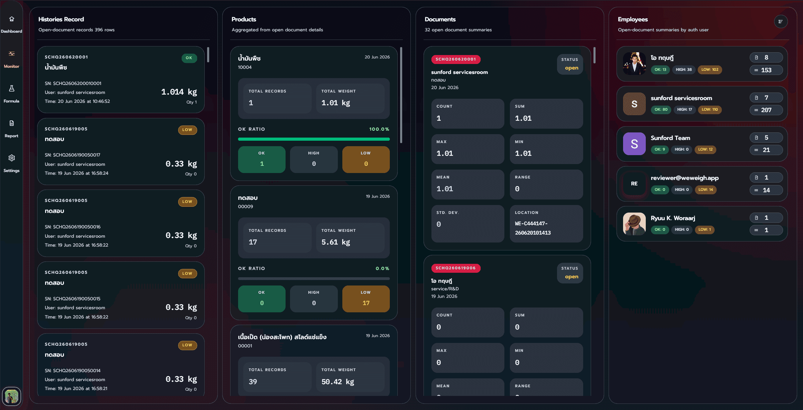Click the LOW: 102 chip
Viewport: 803px width, 410px height.
pyautogui.click(x=710, y=69)
